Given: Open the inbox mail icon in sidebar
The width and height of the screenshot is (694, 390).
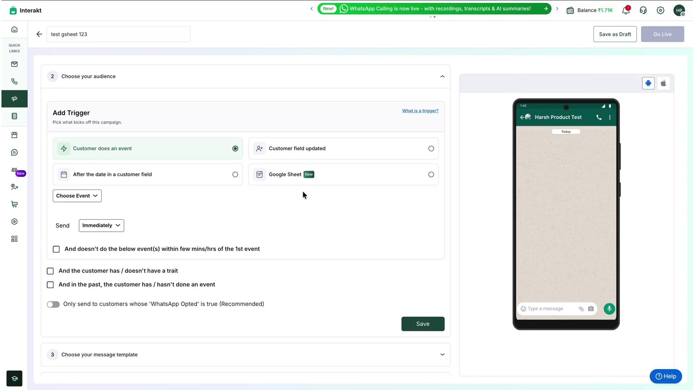Looking at the screenshot, I should (x=14, y=64).
